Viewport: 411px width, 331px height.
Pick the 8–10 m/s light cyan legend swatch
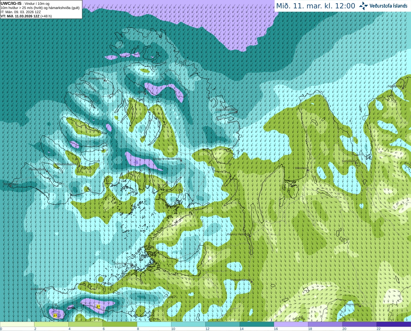point(154,324)
